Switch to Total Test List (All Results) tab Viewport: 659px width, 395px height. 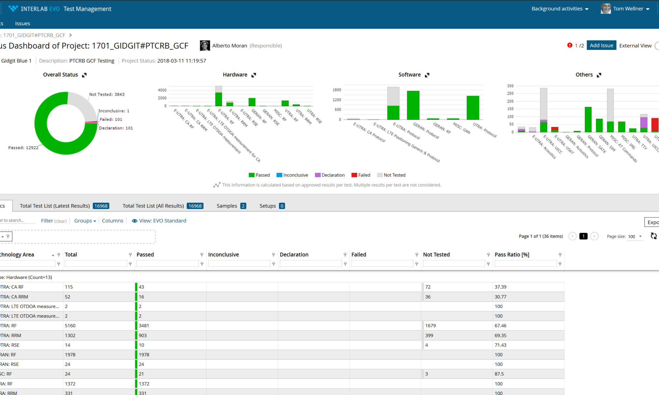click(x=162, y=206)
